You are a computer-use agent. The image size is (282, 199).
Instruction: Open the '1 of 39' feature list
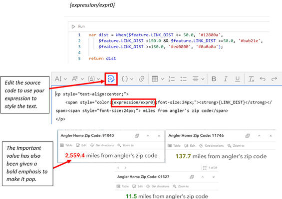(210, 168)
